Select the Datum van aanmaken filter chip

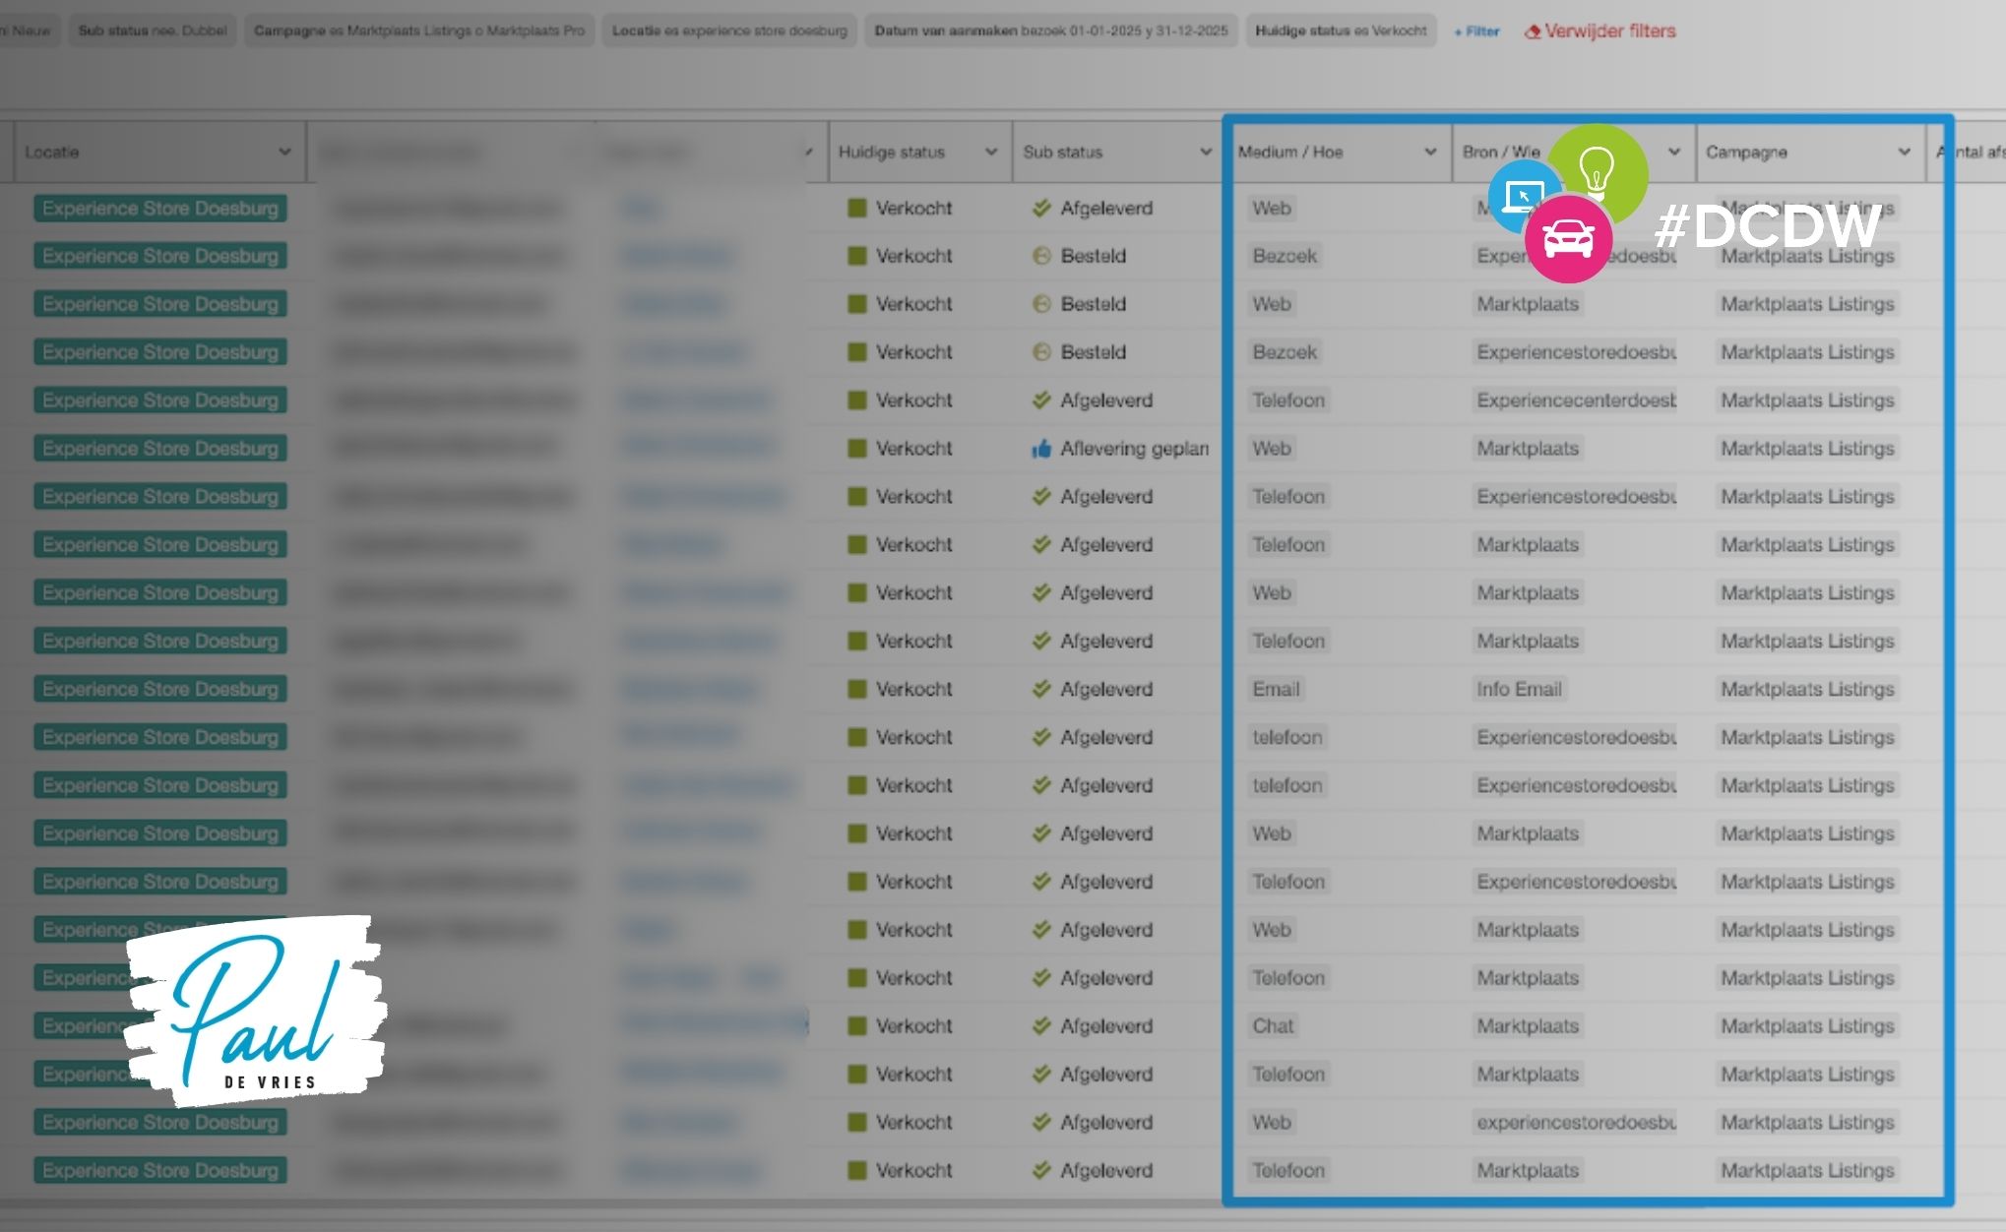[1050, 31]
